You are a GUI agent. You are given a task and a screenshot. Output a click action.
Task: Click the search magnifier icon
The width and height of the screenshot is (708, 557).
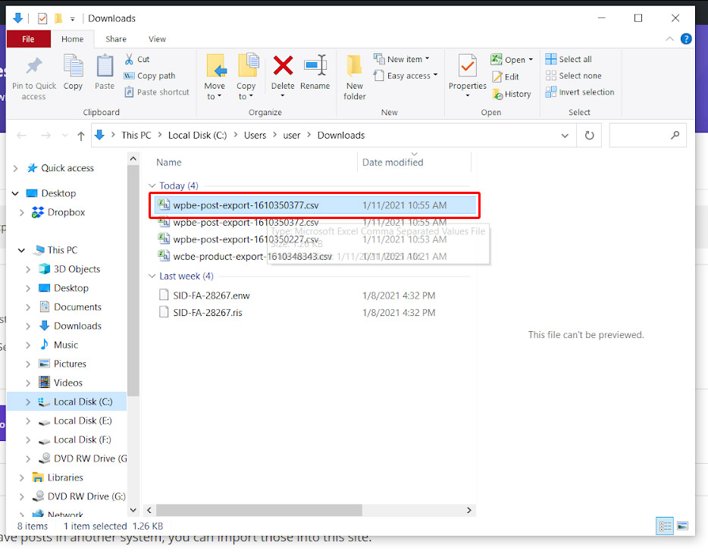pyautogui.click(x=675, y=135)
